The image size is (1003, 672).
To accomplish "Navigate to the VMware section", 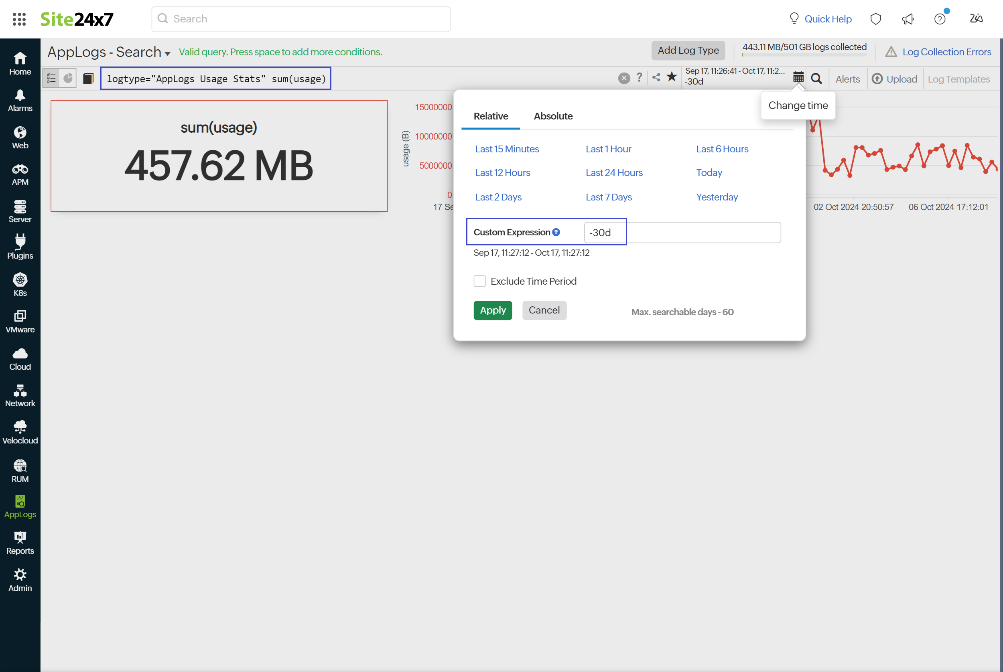I will tap(20, 320).
